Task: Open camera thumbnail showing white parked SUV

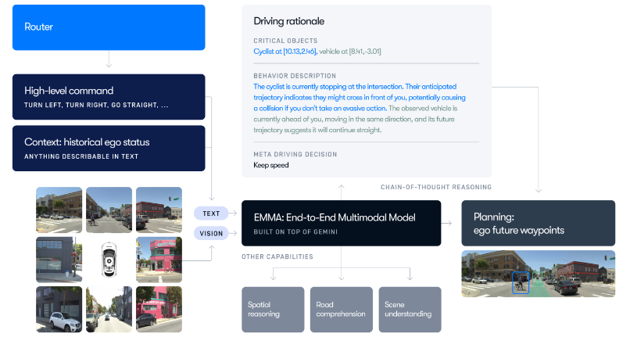Action: click(x=59, y=310)
